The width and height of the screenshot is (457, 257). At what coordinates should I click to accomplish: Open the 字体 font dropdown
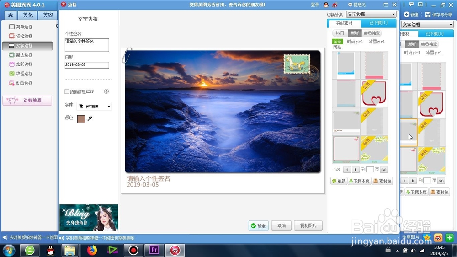click(x=94, y=106)
